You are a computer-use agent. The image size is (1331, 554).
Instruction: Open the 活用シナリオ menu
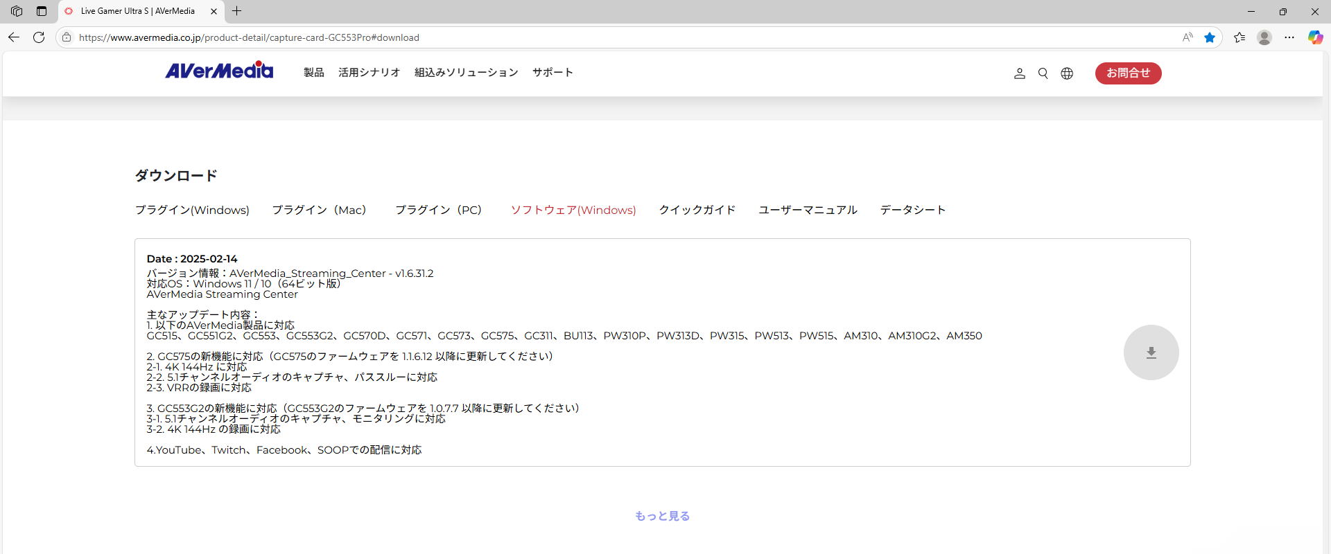369,73
